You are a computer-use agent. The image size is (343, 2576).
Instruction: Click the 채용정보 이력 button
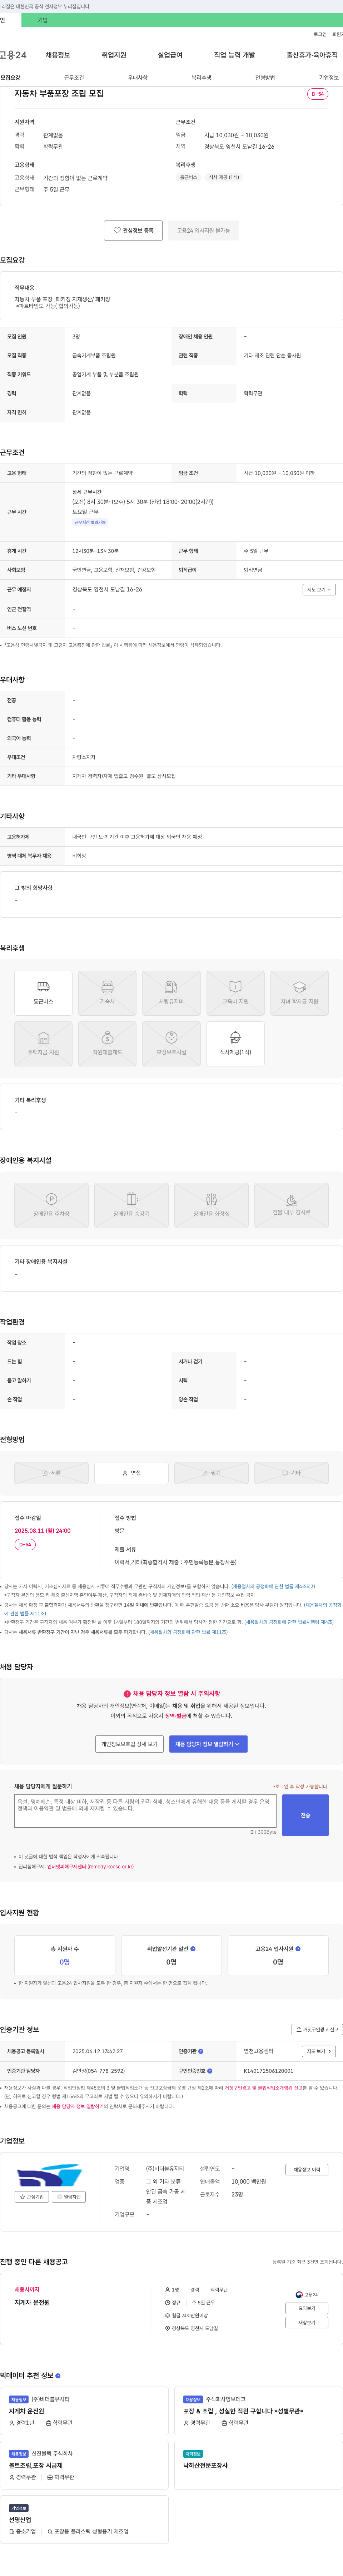[x=307, y=2170]
